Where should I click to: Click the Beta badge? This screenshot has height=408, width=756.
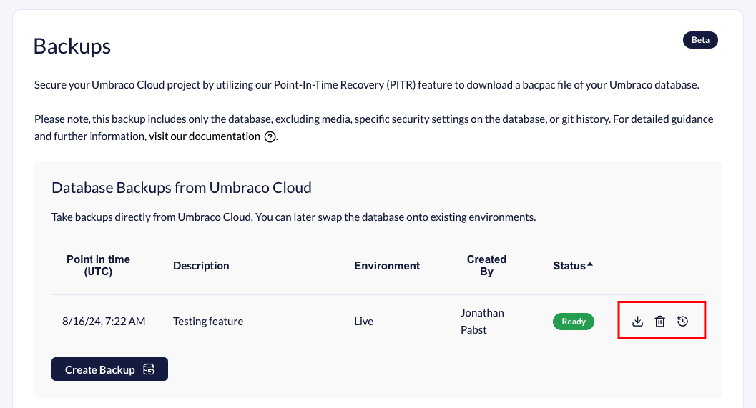[x=700, y=40]
